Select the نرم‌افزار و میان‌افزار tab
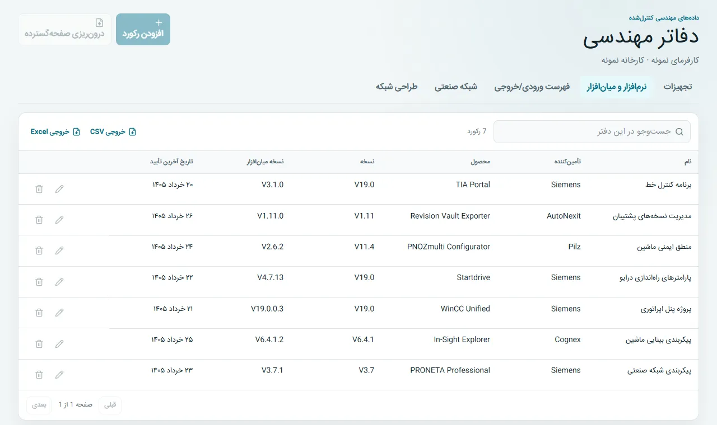The image size is (717, 425). click(x=617, y=87)
